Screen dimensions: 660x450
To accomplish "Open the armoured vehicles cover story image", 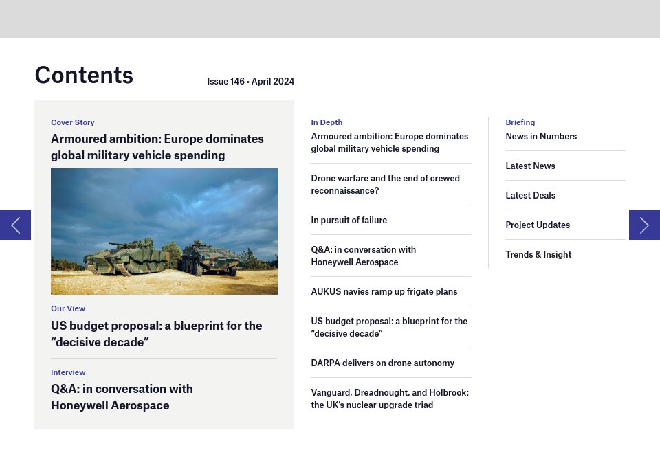I will [164, 232].
